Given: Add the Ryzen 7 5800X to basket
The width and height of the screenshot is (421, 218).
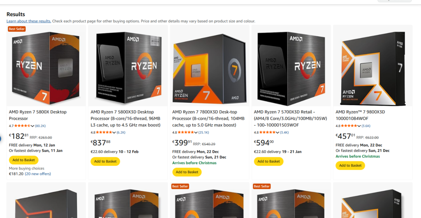Looking at the screenshot, I should (x=23, y=160).
